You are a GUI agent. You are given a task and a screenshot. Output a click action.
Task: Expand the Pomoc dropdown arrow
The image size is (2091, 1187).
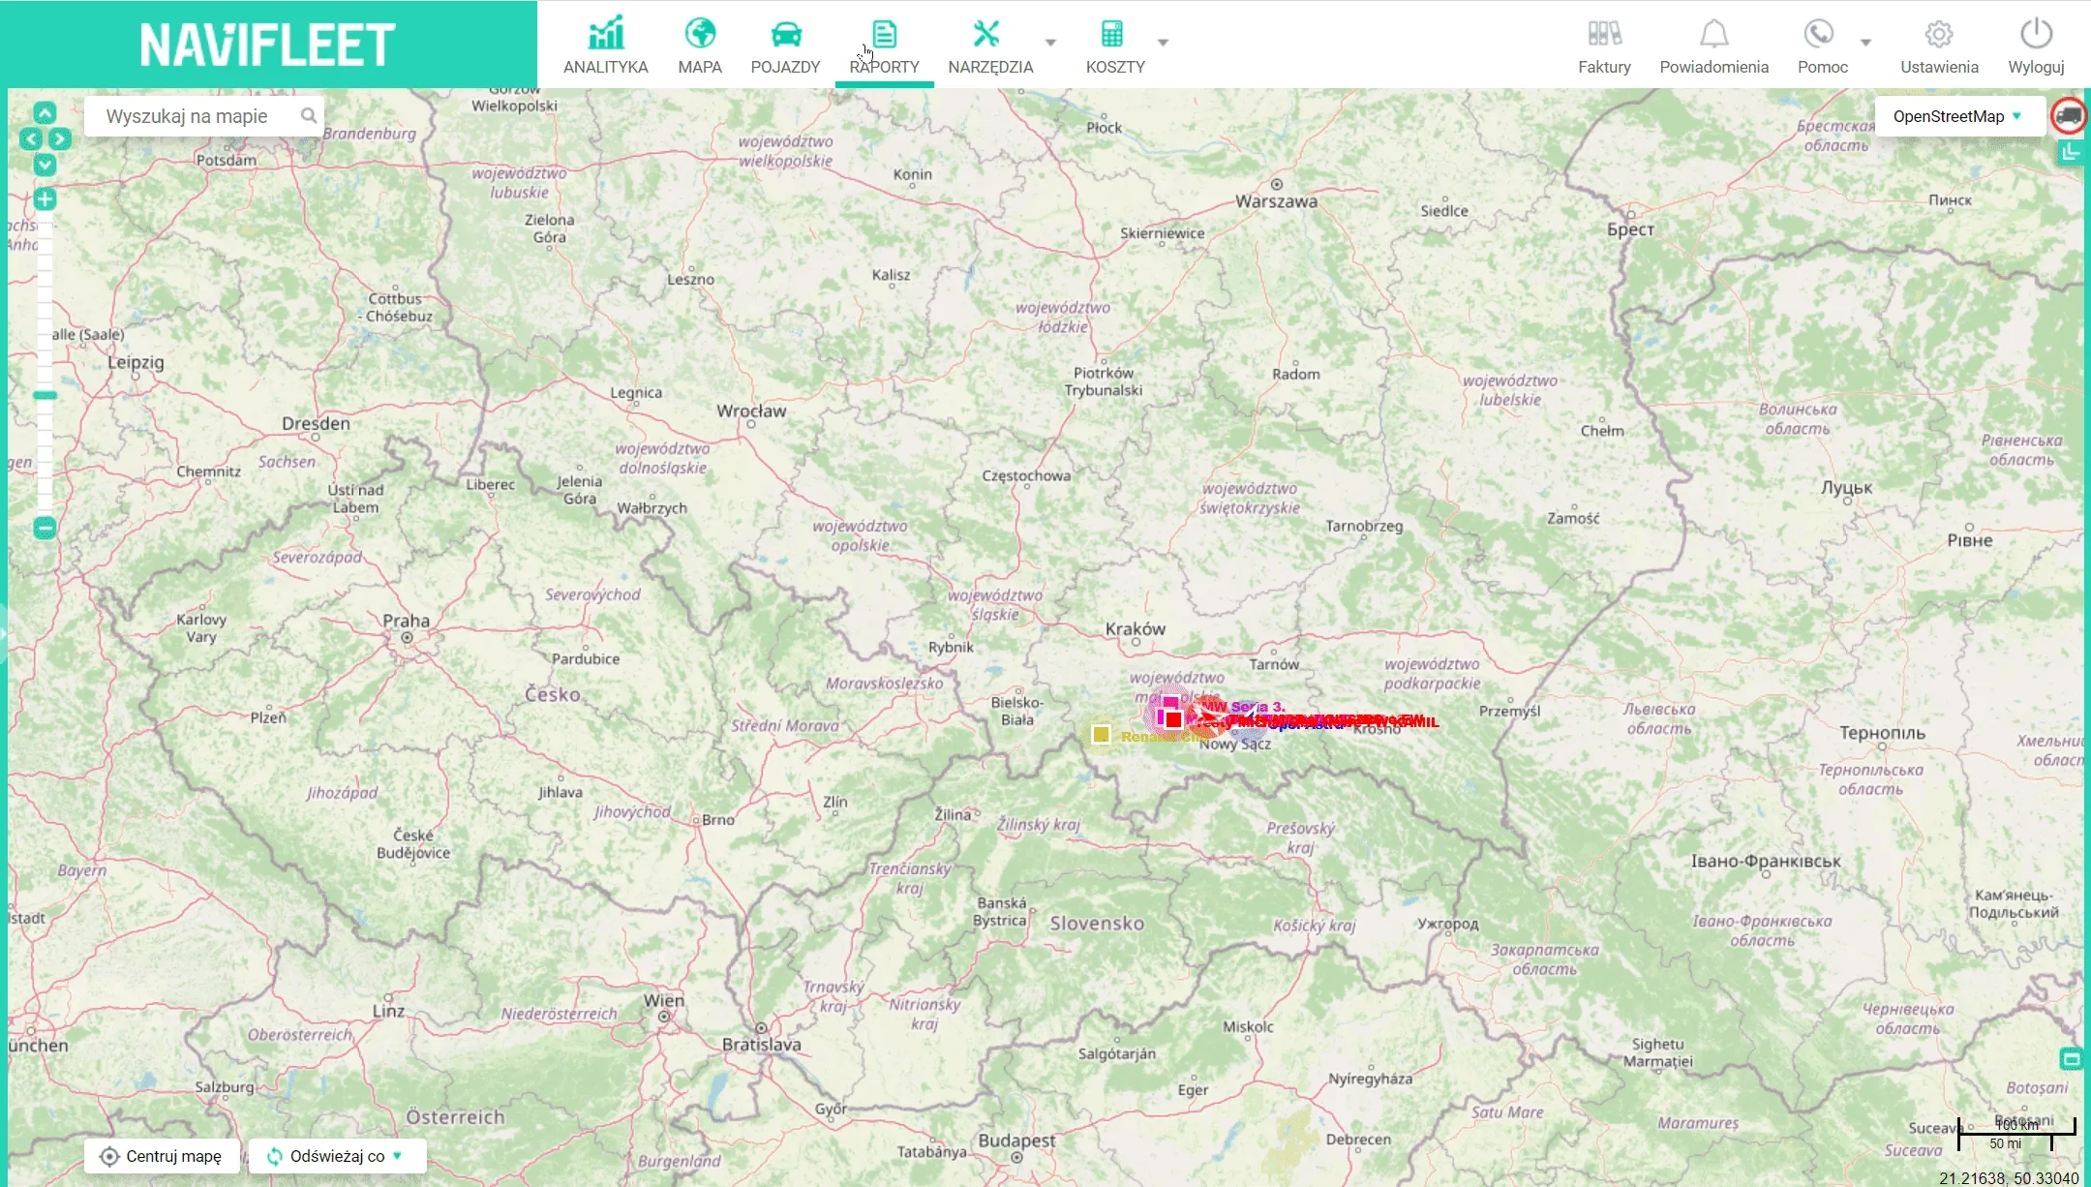point(1865,43)
